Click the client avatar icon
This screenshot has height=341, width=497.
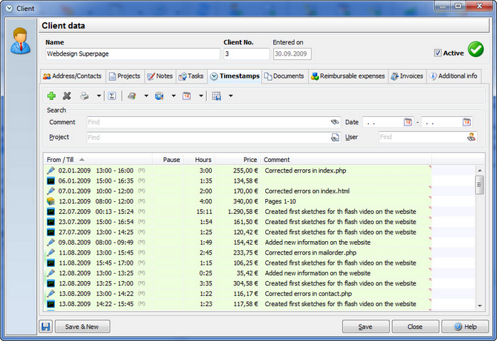(x=21, y=41)
